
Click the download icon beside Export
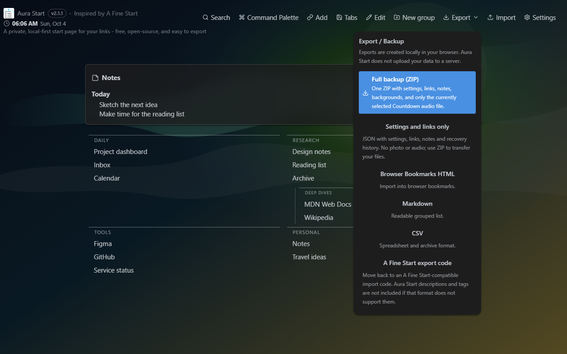446,18
